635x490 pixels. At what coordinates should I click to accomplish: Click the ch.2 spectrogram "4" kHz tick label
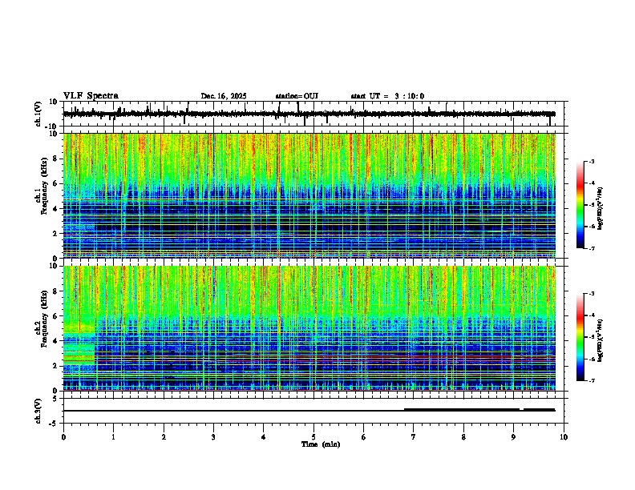coord(56,341)
